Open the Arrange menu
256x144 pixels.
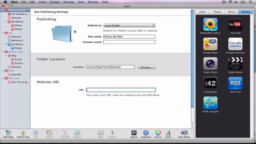(68, 2)
